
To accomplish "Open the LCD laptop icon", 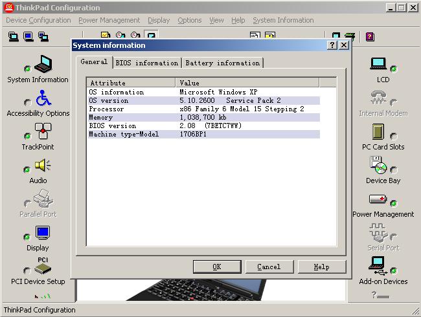I will (x=378, y=64).
